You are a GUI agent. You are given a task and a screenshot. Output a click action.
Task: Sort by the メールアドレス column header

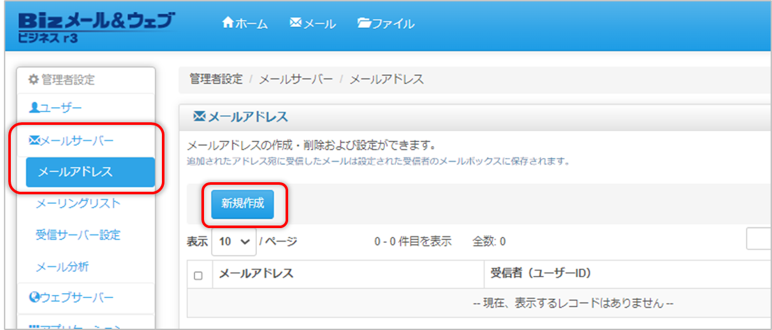pos(256,274)
